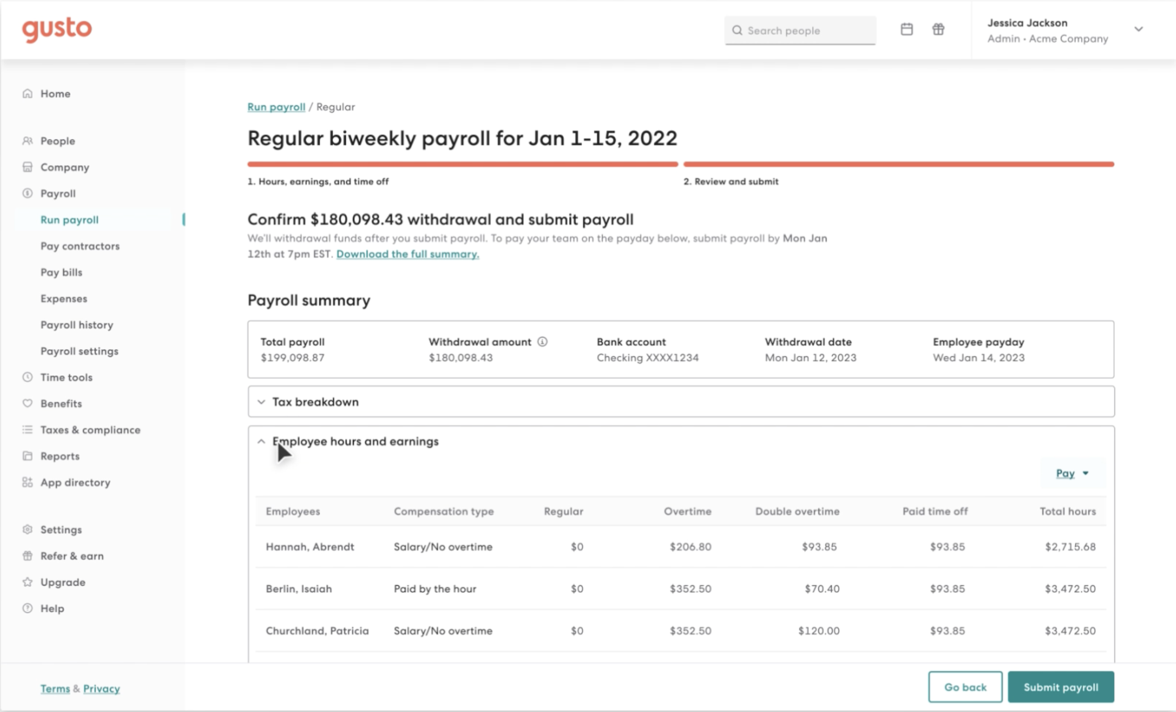The width and height of the screenshot is (1176, 712).
Task: Open Payroll history in sidebar
Action: click(77, 325)
